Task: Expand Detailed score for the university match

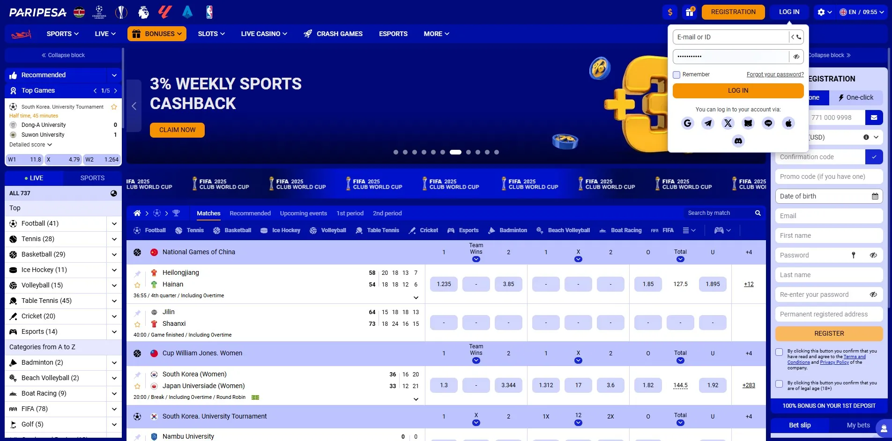Action: pos(30,144)
